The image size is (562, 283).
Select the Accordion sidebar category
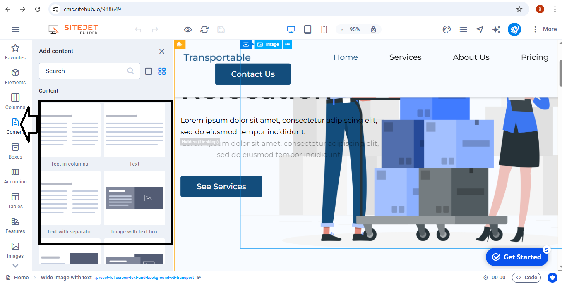(15, 176)
